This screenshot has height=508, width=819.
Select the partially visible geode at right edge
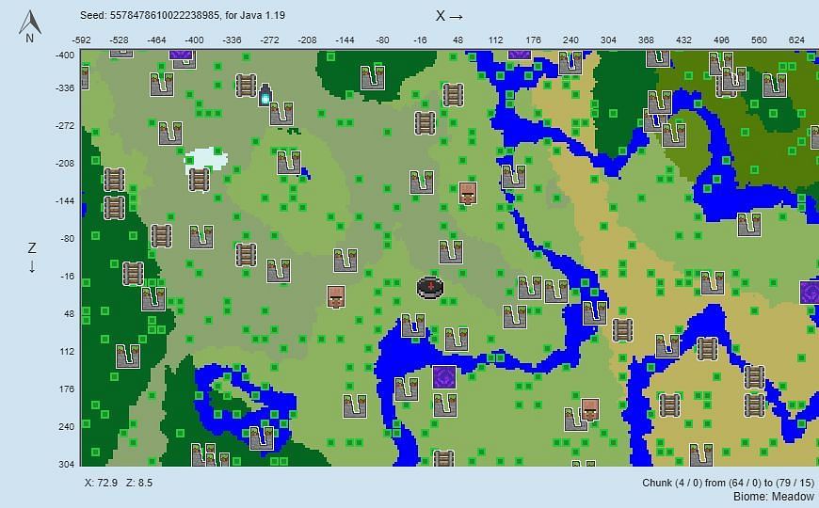pyautogui.click(x=809, y=293)
